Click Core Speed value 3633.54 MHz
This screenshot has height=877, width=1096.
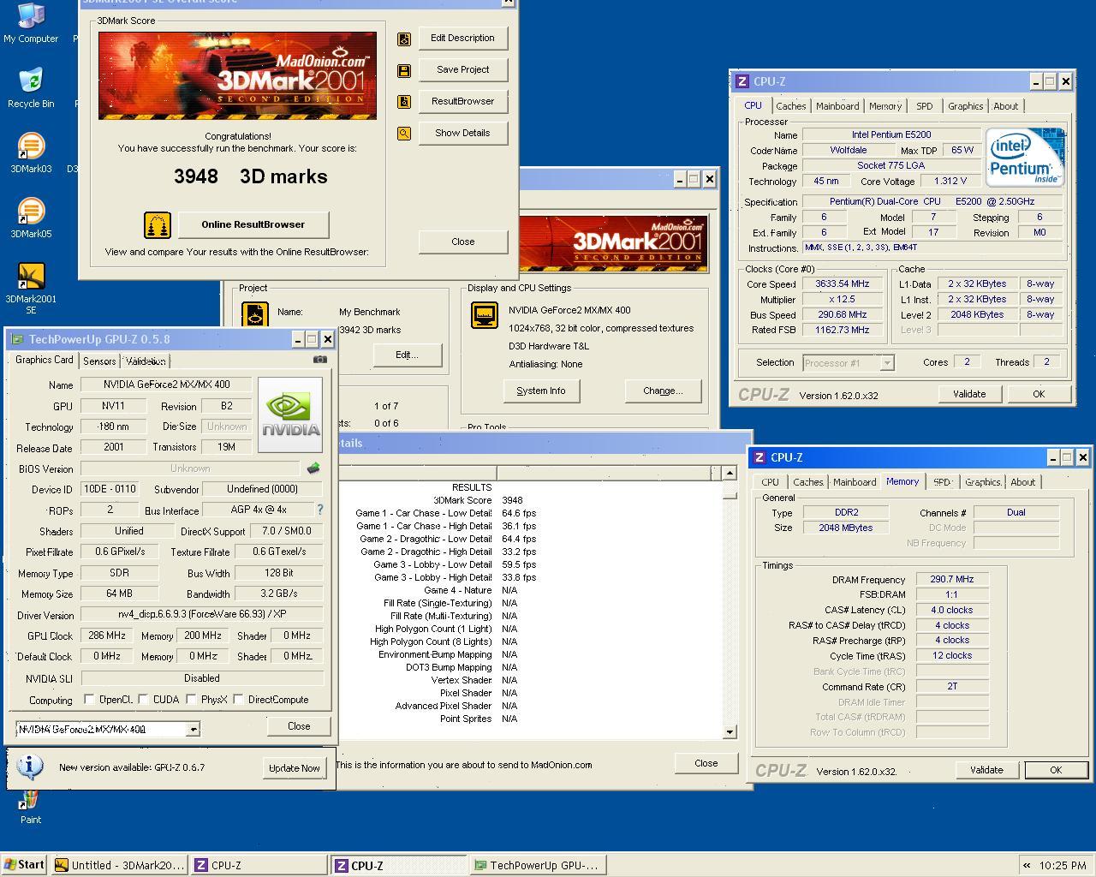pyautogui.click(x=843, y=284)
